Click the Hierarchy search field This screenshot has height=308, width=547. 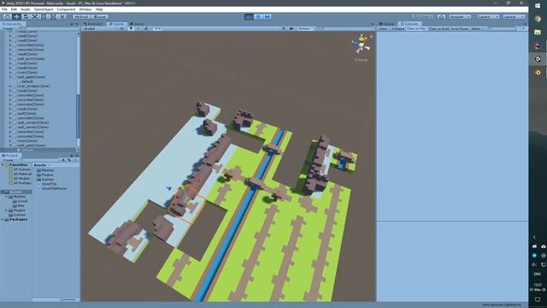[48, 28]
